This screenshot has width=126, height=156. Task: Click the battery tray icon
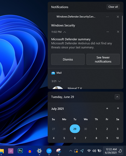100,151
